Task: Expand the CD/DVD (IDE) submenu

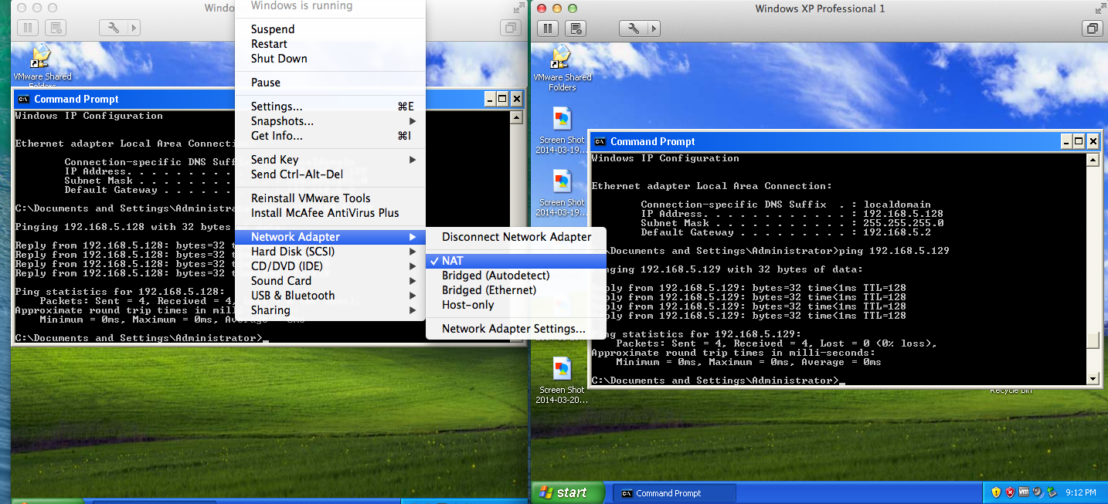Action: [x=330, y=266]
